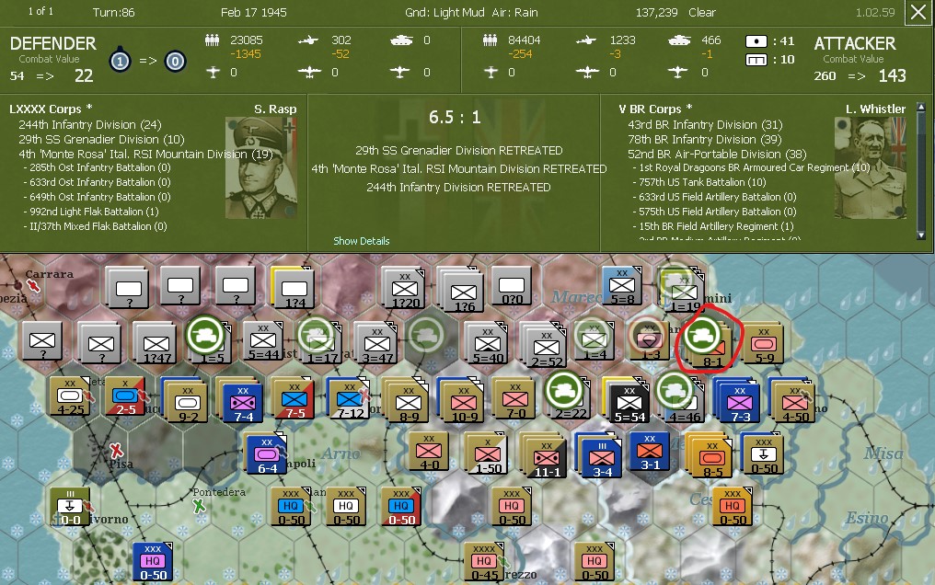935x585 pixels.
Task: Select the red-circled armoured unit counter near Rimini
Action: point(704,338)
